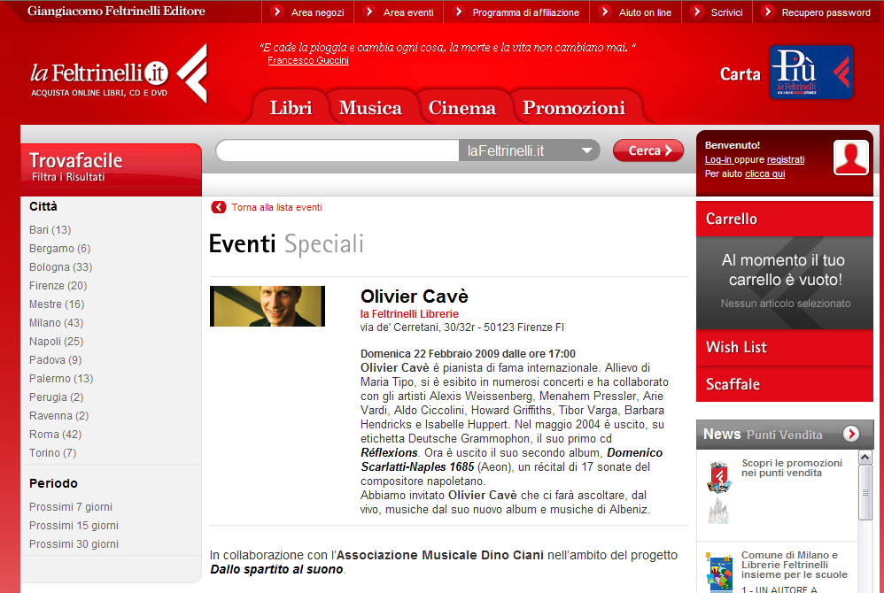Screen dimensions: 884x593
Task: Open the Comune di Milano news image
Action: (x=719, y=572)
